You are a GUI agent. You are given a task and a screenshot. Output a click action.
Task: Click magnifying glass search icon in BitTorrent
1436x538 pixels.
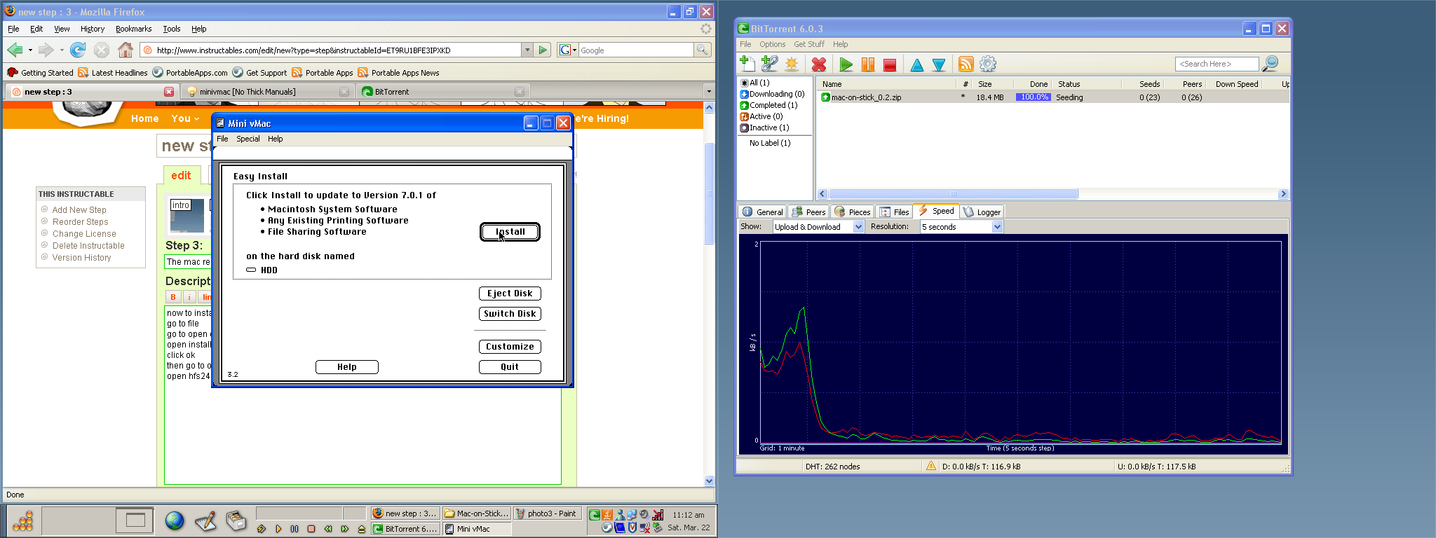tap(1270, 64)
